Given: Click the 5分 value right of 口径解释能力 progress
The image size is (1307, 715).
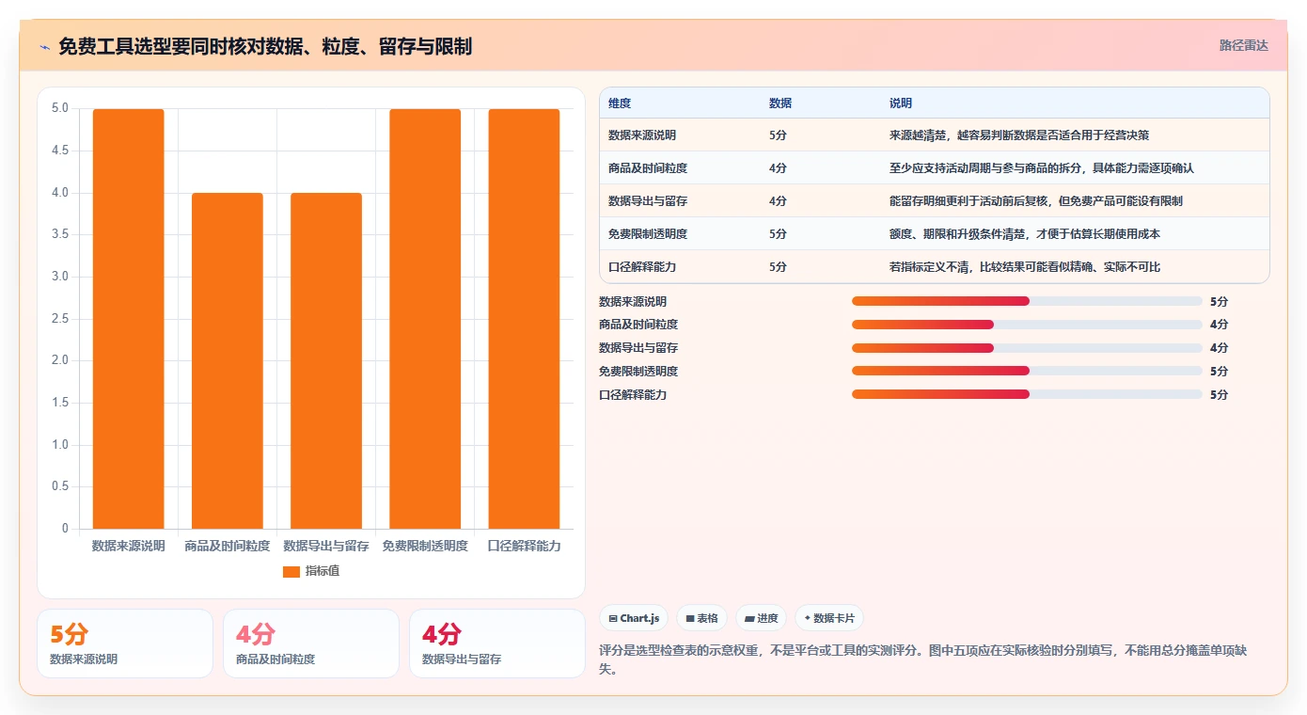Looking at the screenshot, I should click(x=1219, y=395).
